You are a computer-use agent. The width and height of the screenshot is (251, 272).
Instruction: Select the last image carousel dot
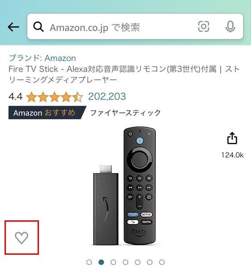(x=162, y=262)
